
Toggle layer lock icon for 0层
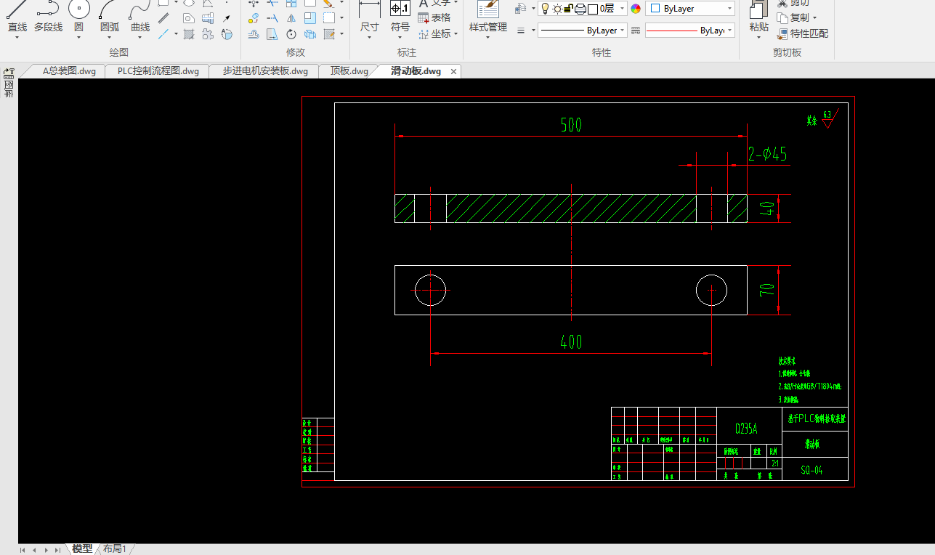tap(569, 9)
